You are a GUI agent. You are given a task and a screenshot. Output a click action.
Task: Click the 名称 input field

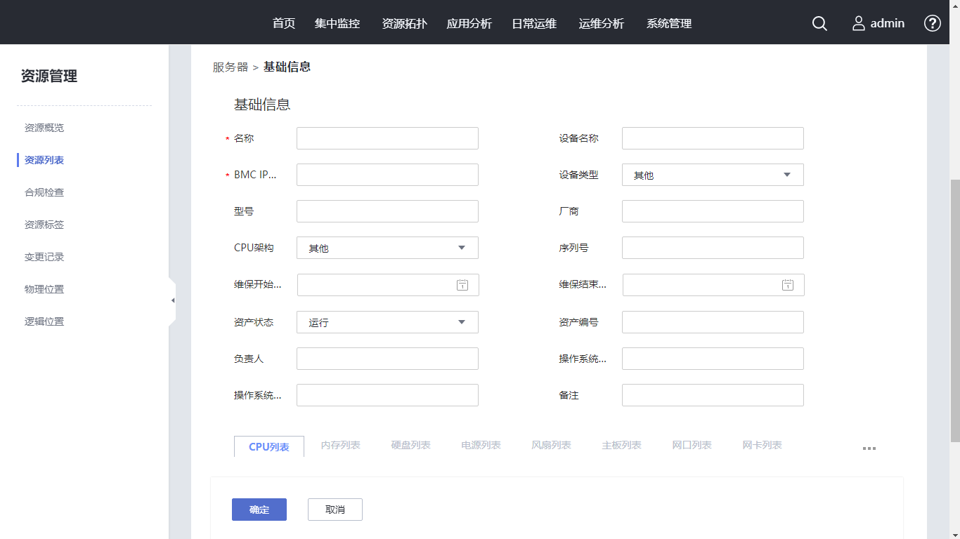click(387, 138)
